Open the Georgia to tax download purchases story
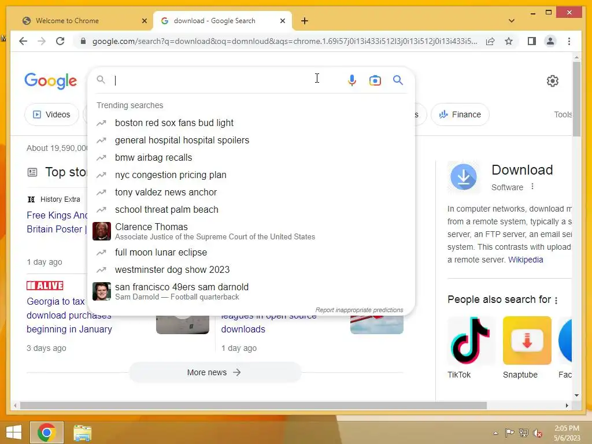 tap(69, 315)
